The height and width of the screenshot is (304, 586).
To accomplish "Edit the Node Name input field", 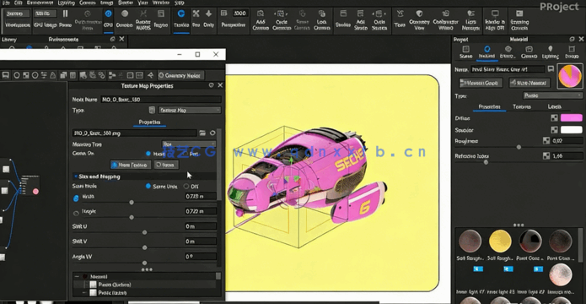I will [x=161, y=99].
